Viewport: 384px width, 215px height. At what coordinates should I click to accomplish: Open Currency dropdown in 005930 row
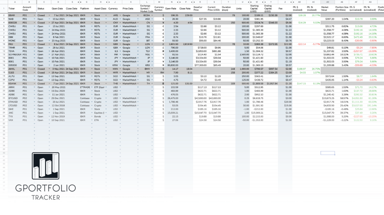point(120,65)
